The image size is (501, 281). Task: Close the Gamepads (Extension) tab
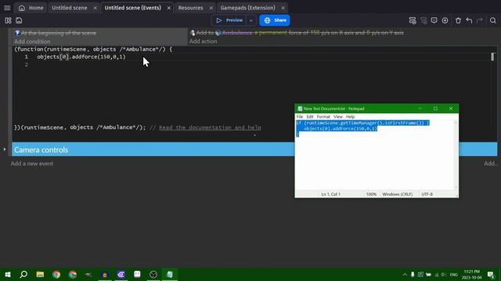pyautogui.click(x=283, y=8)
